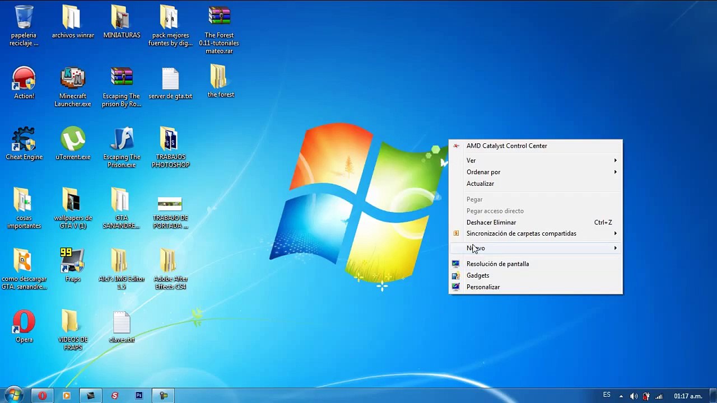Expand the highlighted Nuevo submenu arrow
This screenshot has width=717, height=403.
click(615, 248)
